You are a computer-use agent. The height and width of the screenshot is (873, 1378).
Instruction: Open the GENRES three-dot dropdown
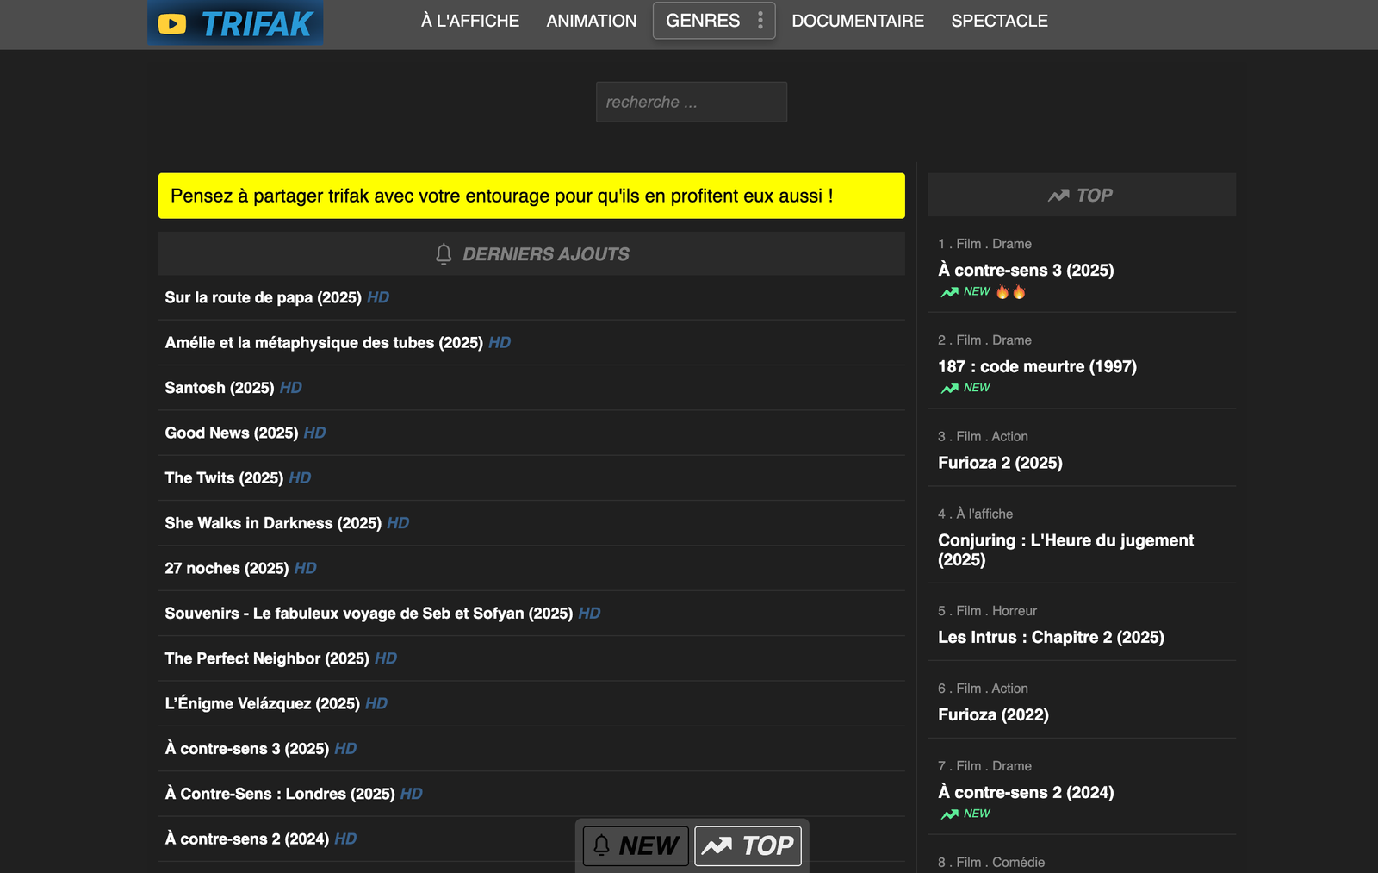pyautogui.click(x=760, y=21)
